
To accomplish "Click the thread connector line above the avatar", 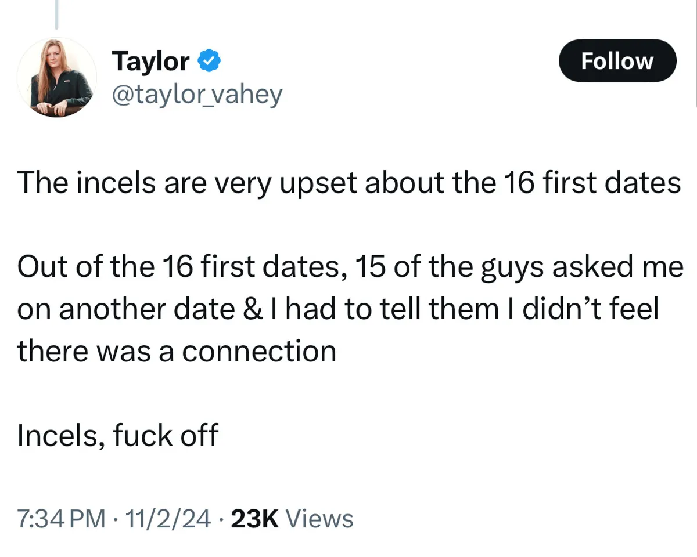I will coord(56,15).
